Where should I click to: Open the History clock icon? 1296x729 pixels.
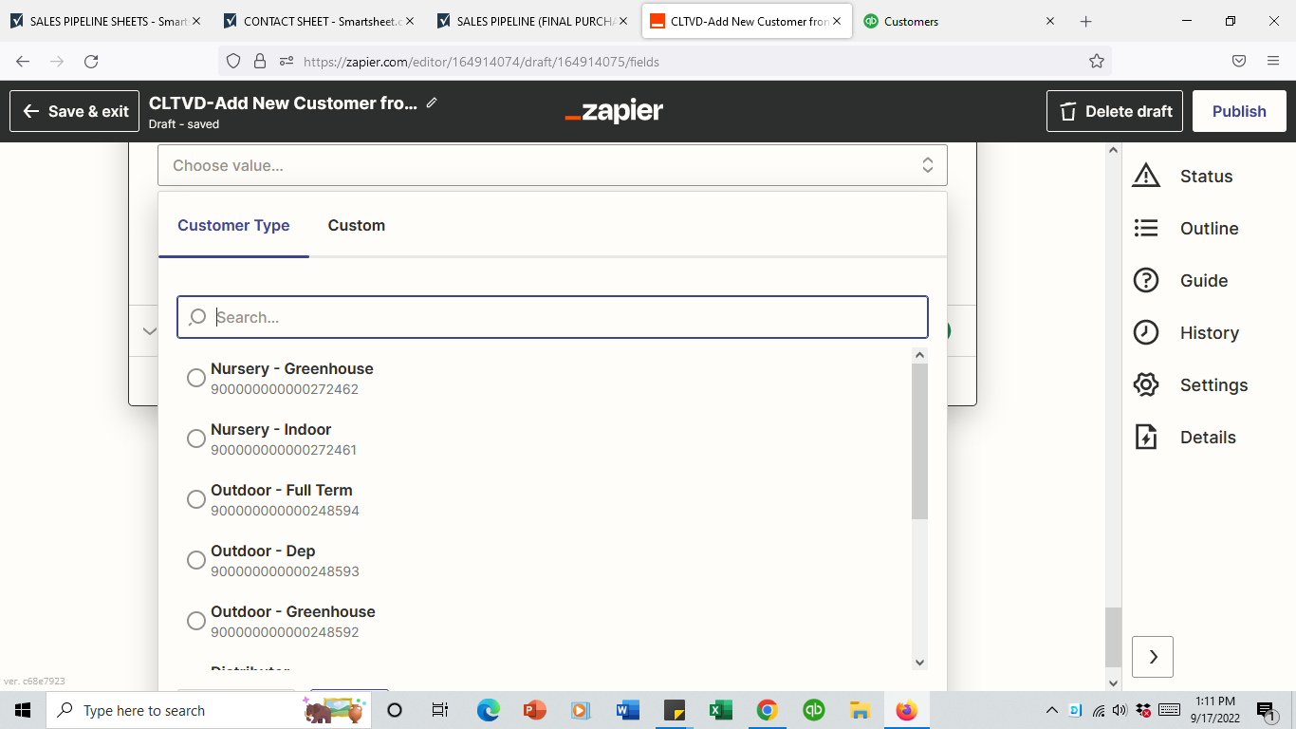pyautogui.click(x=1146, y=332)
